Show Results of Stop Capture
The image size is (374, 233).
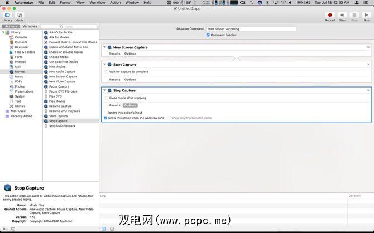[x=115, y=105]
